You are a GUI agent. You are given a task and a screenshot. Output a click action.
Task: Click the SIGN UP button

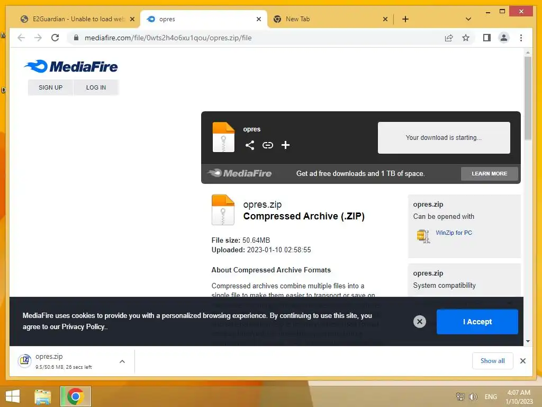(50, 87)
